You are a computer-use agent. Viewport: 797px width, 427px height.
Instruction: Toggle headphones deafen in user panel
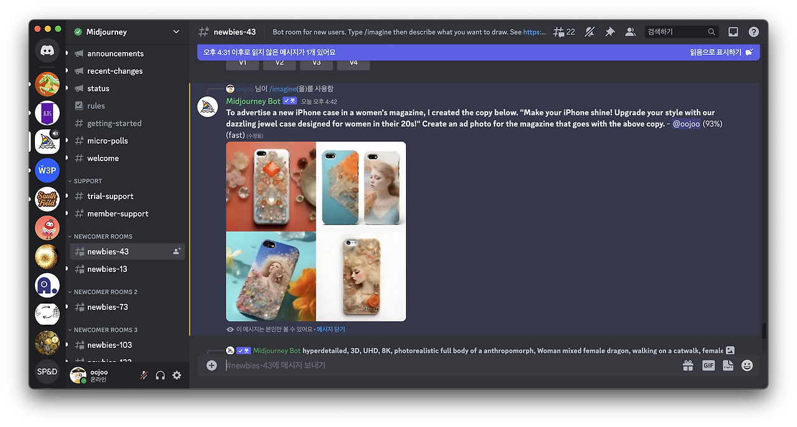click(x=160, y=375)
